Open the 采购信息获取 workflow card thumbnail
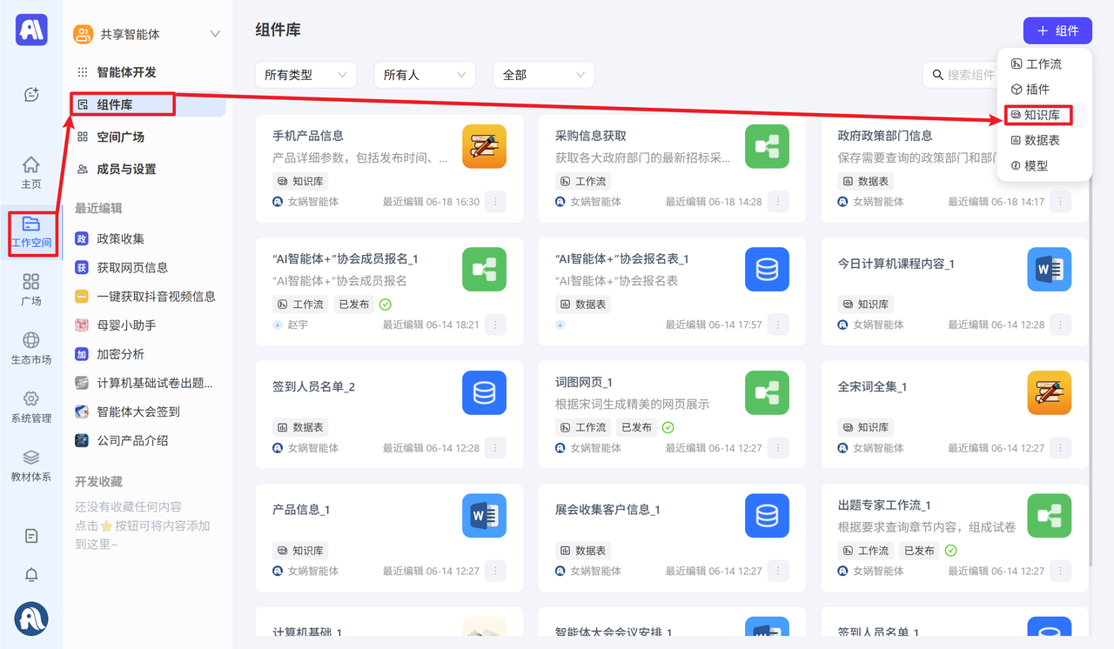Screen dimensions: 1114x649 pyautogui.click(x=767, y=146)
